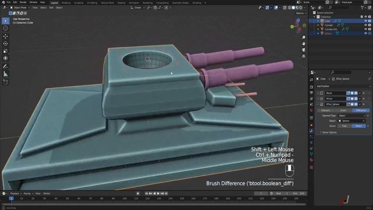
Task: Switch perspective/orthographic grid icon
Action: (304, 56)
